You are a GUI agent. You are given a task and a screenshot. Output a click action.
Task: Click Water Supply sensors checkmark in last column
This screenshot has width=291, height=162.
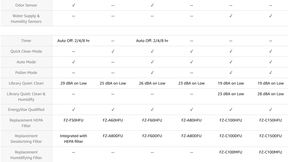point(271,16)
